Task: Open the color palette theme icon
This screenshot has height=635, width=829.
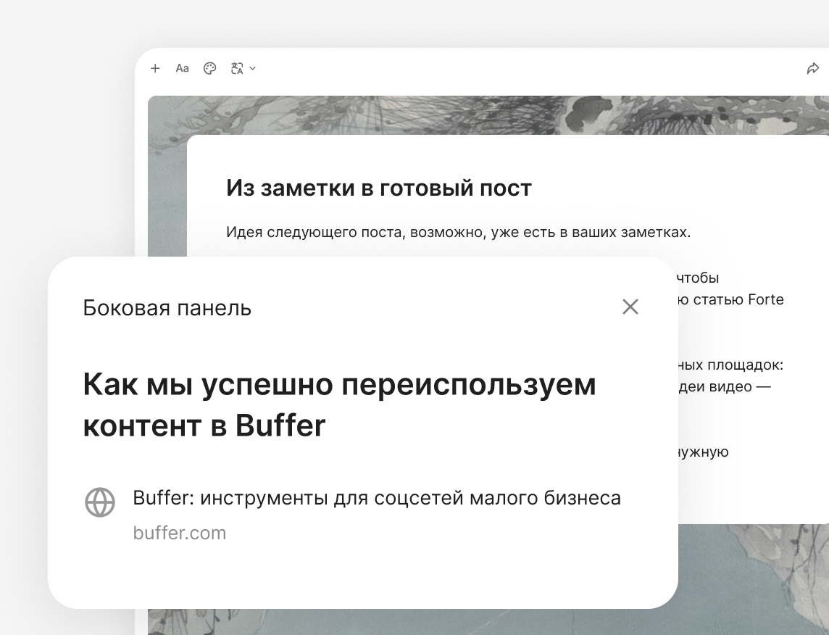Action: 210,68
